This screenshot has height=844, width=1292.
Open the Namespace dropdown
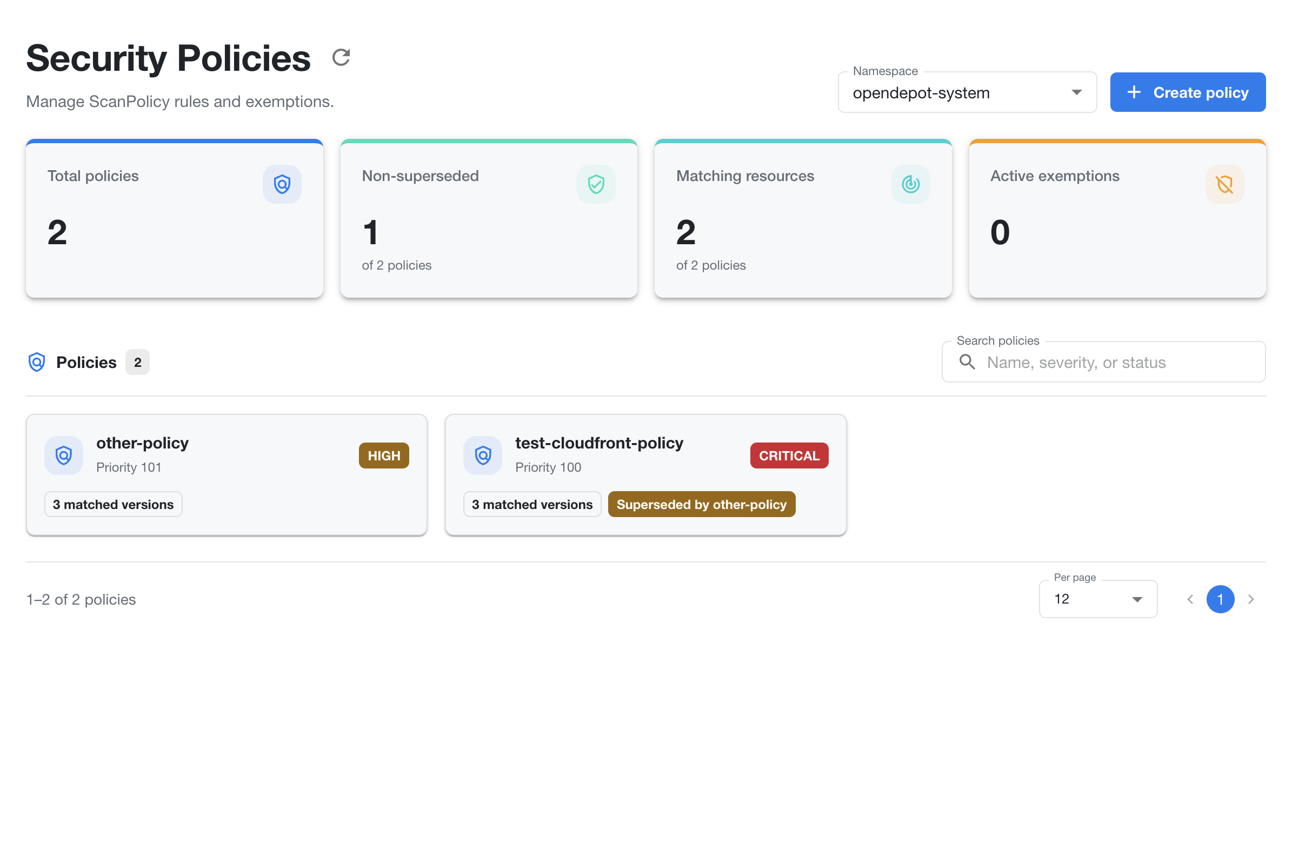click(x=967, y=92)
